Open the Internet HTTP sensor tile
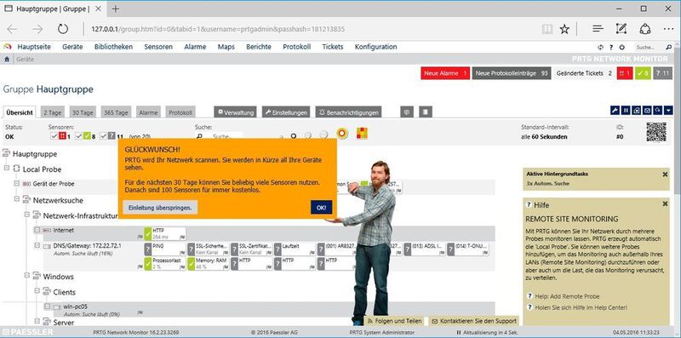Viewport: 681px width, 338px height. [164, 233]
